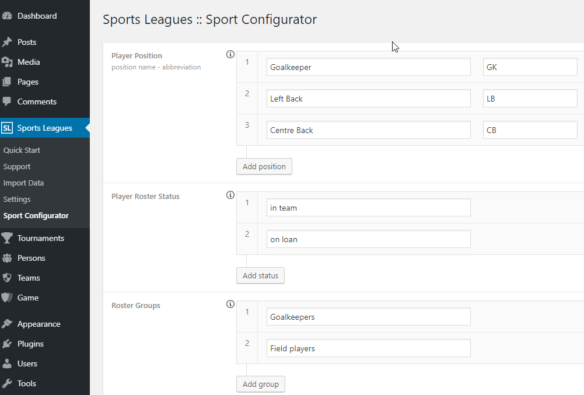Click the Goalkeeper position name field
The image size is (584, 395).
pos(368,67)
